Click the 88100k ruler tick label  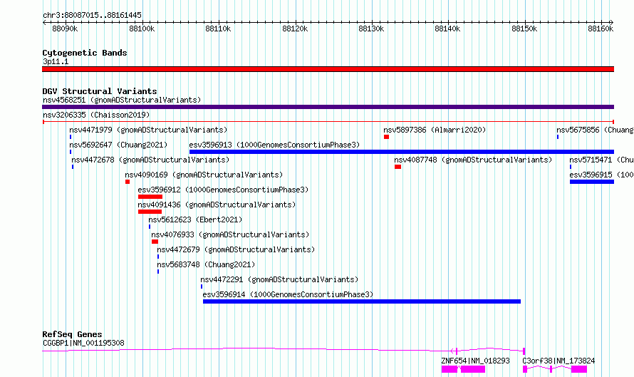[142, 29]
